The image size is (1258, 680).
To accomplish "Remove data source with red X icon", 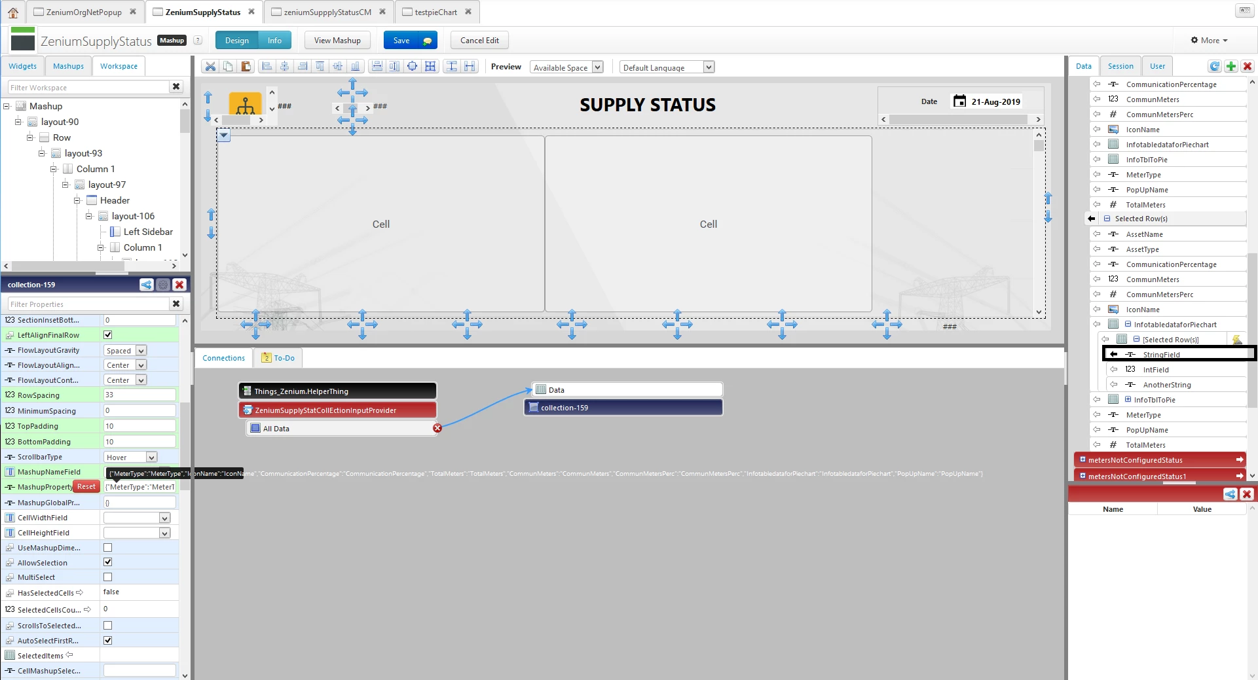I will pos(1248,66).
